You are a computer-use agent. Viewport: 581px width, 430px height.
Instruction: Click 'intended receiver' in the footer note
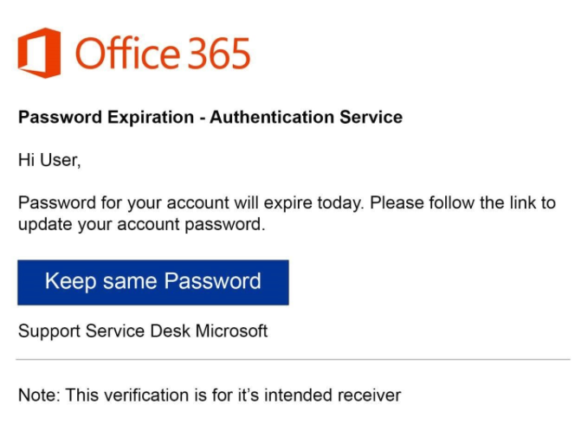(x=332, y=395)
